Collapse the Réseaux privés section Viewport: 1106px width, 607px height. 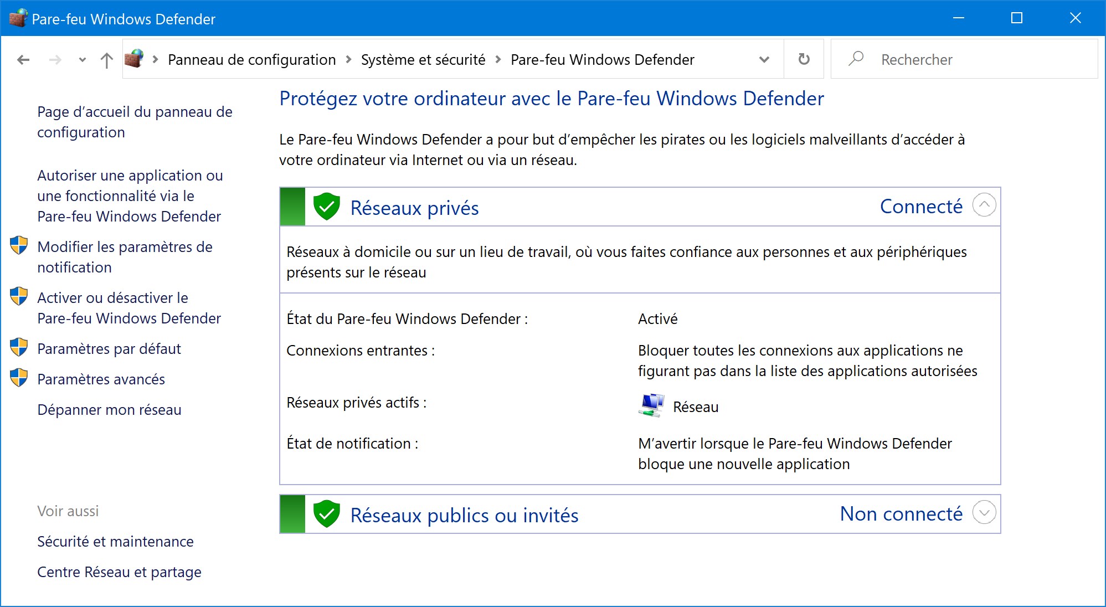coord(984,205)
